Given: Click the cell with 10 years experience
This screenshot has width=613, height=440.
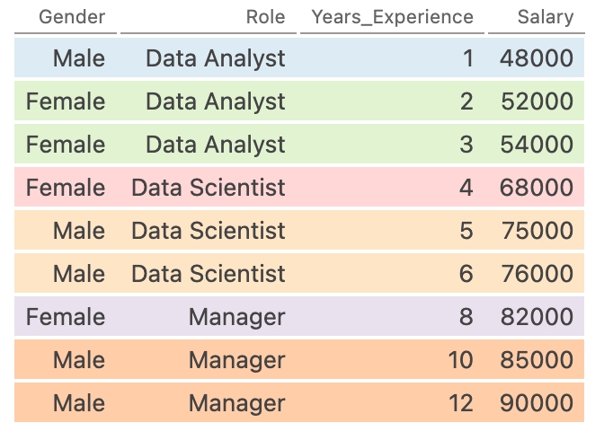Looking at the screenshot, I should [x=460, y=360].
